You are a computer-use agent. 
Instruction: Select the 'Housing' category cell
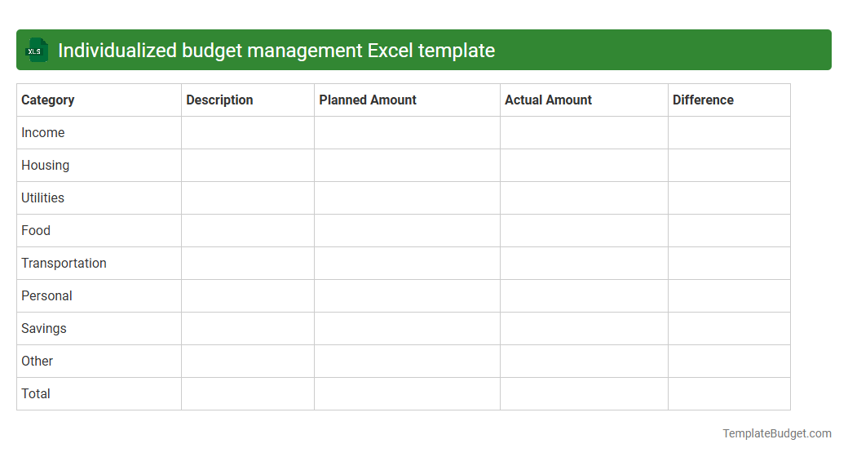(x=99, y=165)
